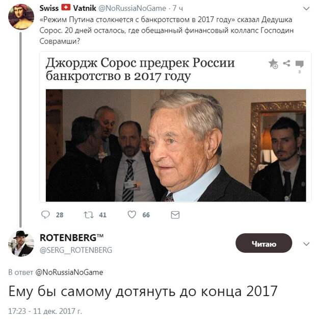Share the article using share icon
Screen dimensions: 316x319
tap(286, 63)
